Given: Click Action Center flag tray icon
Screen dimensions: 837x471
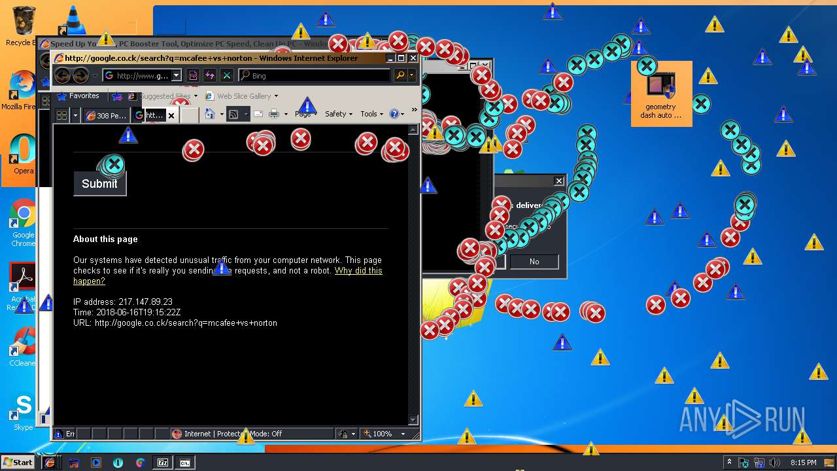Looking at the screenshot, I should pos(744,462).
